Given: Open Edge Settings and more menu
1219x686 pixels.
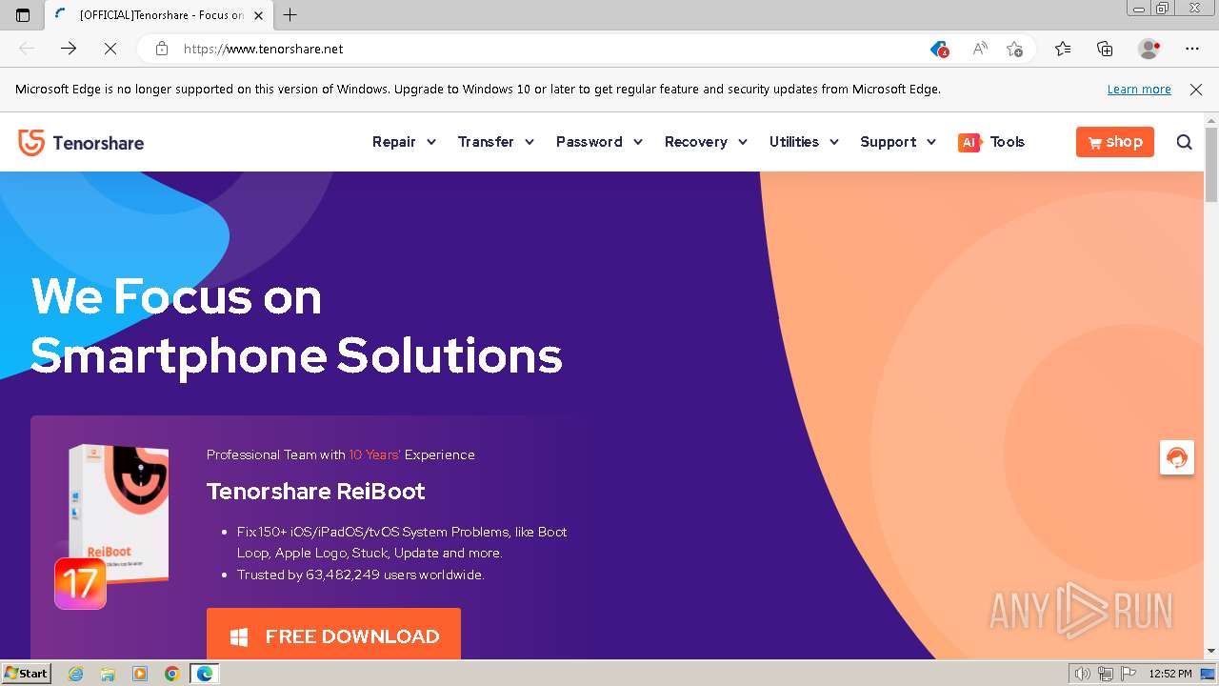Looking at the screenshot, I should [x=1192, y=49].
